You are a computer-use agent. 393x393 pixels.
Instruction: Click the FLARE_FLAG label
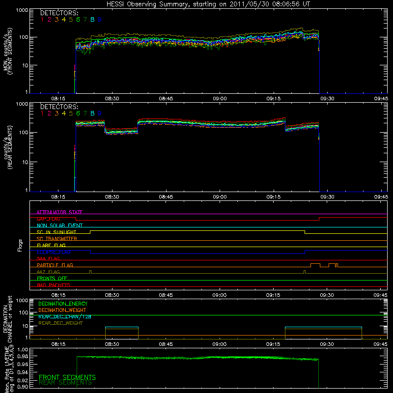coord(51,245)
